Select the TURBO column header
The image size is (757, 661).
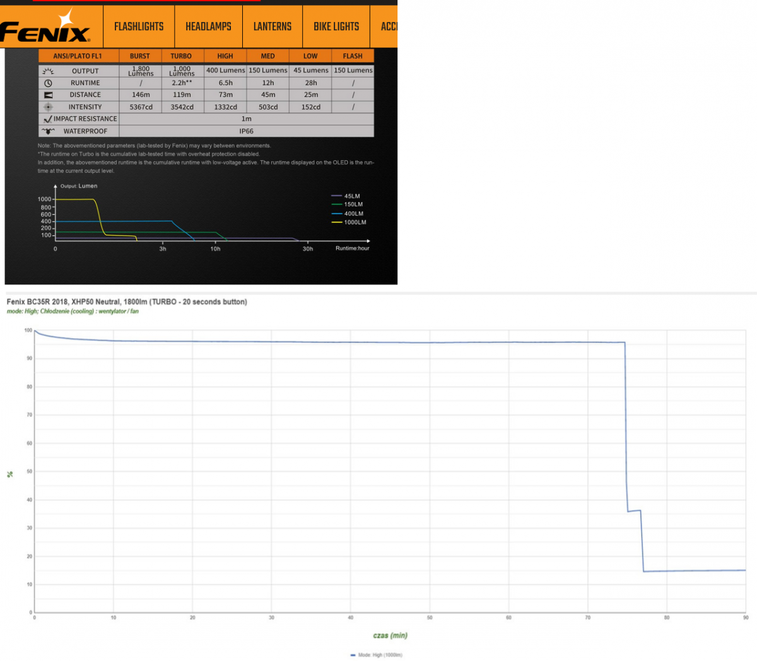pos(181,56)
